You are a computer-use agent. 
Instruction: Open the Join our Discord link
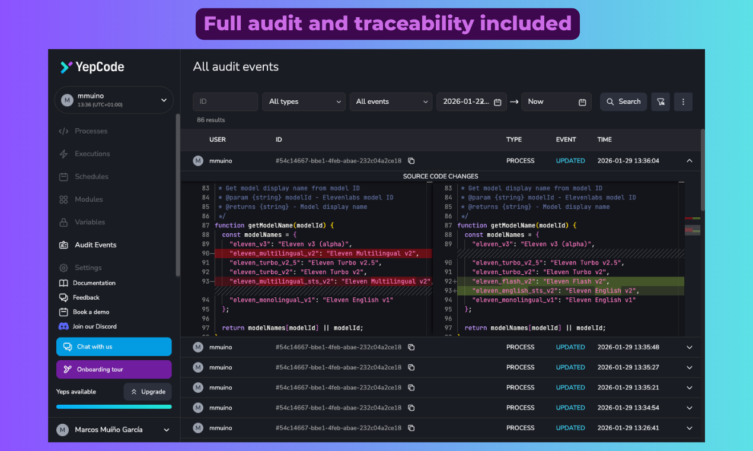click(x=95, y=326)
